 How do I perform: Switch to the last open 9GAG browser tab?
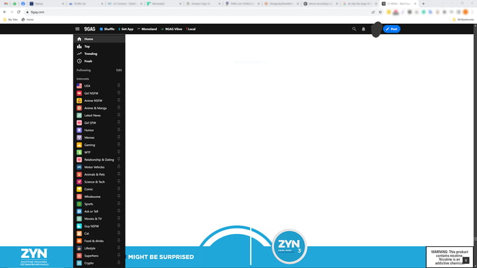tap(399, 3)
